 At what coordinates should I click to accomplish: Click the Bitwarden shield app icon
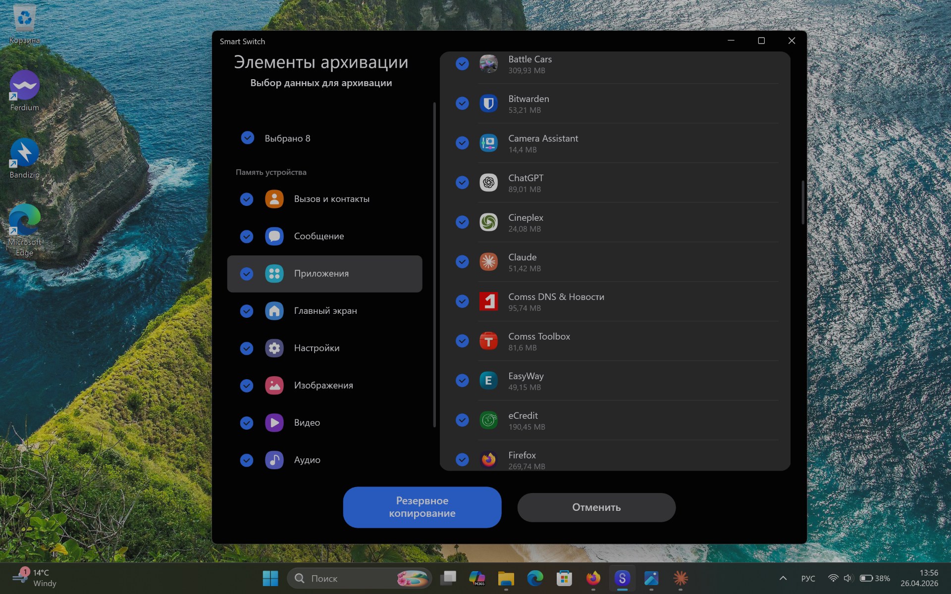click(488, 103)
